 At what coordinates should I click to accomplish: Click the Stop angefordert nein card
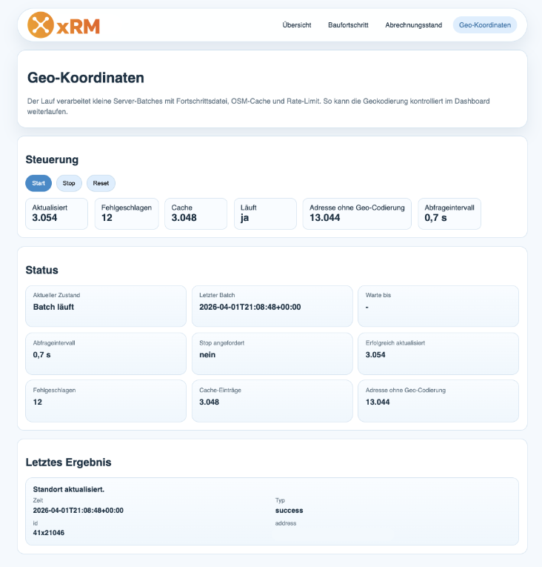click(272, 354)
